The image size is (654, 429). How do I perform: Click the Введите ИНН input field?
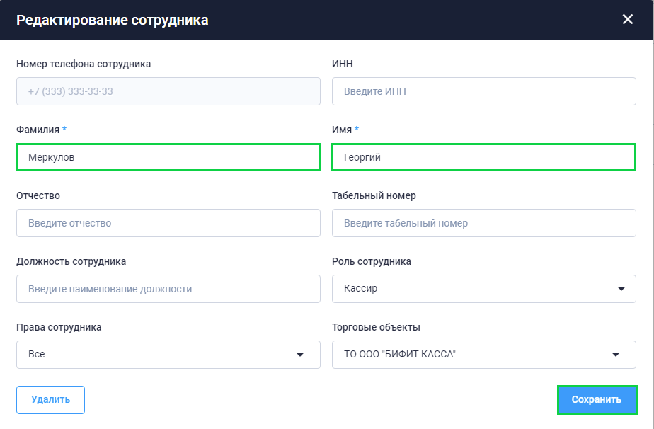pyautogui.click(x=484, y=91)
